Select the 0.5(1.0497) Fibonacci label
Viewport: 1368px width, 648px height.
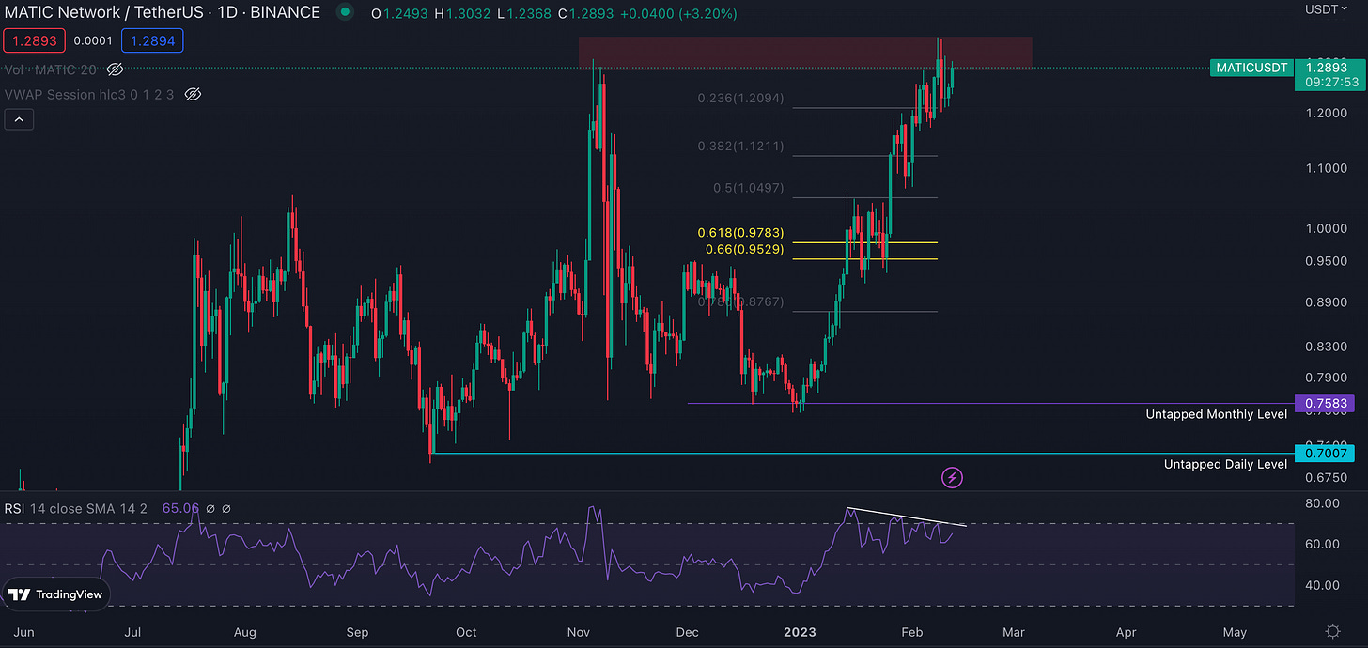pyautogui.click(x=748, y=188)
